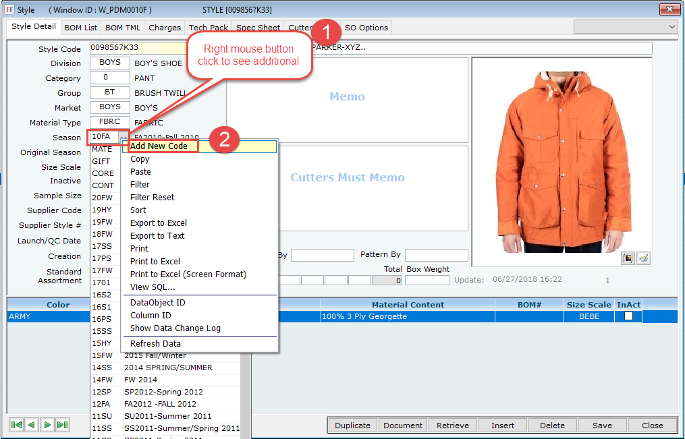Go to the previous record

(x=31, y=425)
